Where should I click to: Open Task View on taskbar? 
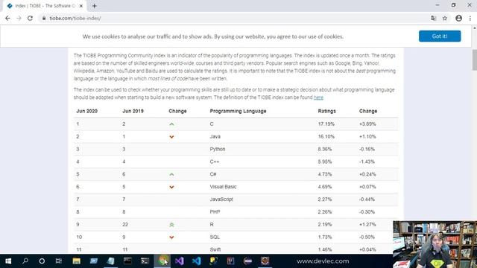coord(59,261)
